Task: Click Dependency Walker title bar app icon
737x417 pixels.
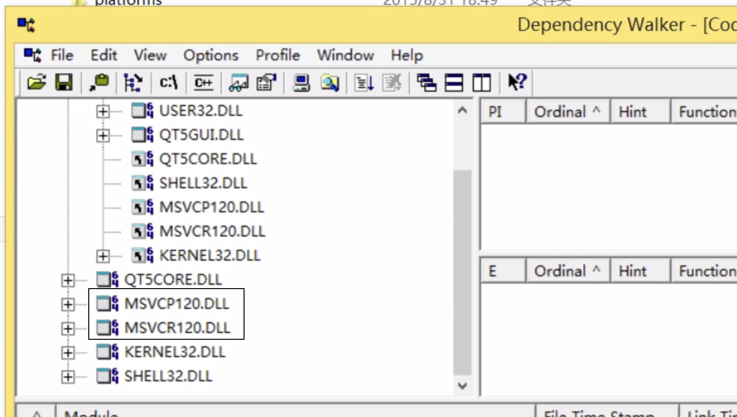Action: tap(26, 24)
